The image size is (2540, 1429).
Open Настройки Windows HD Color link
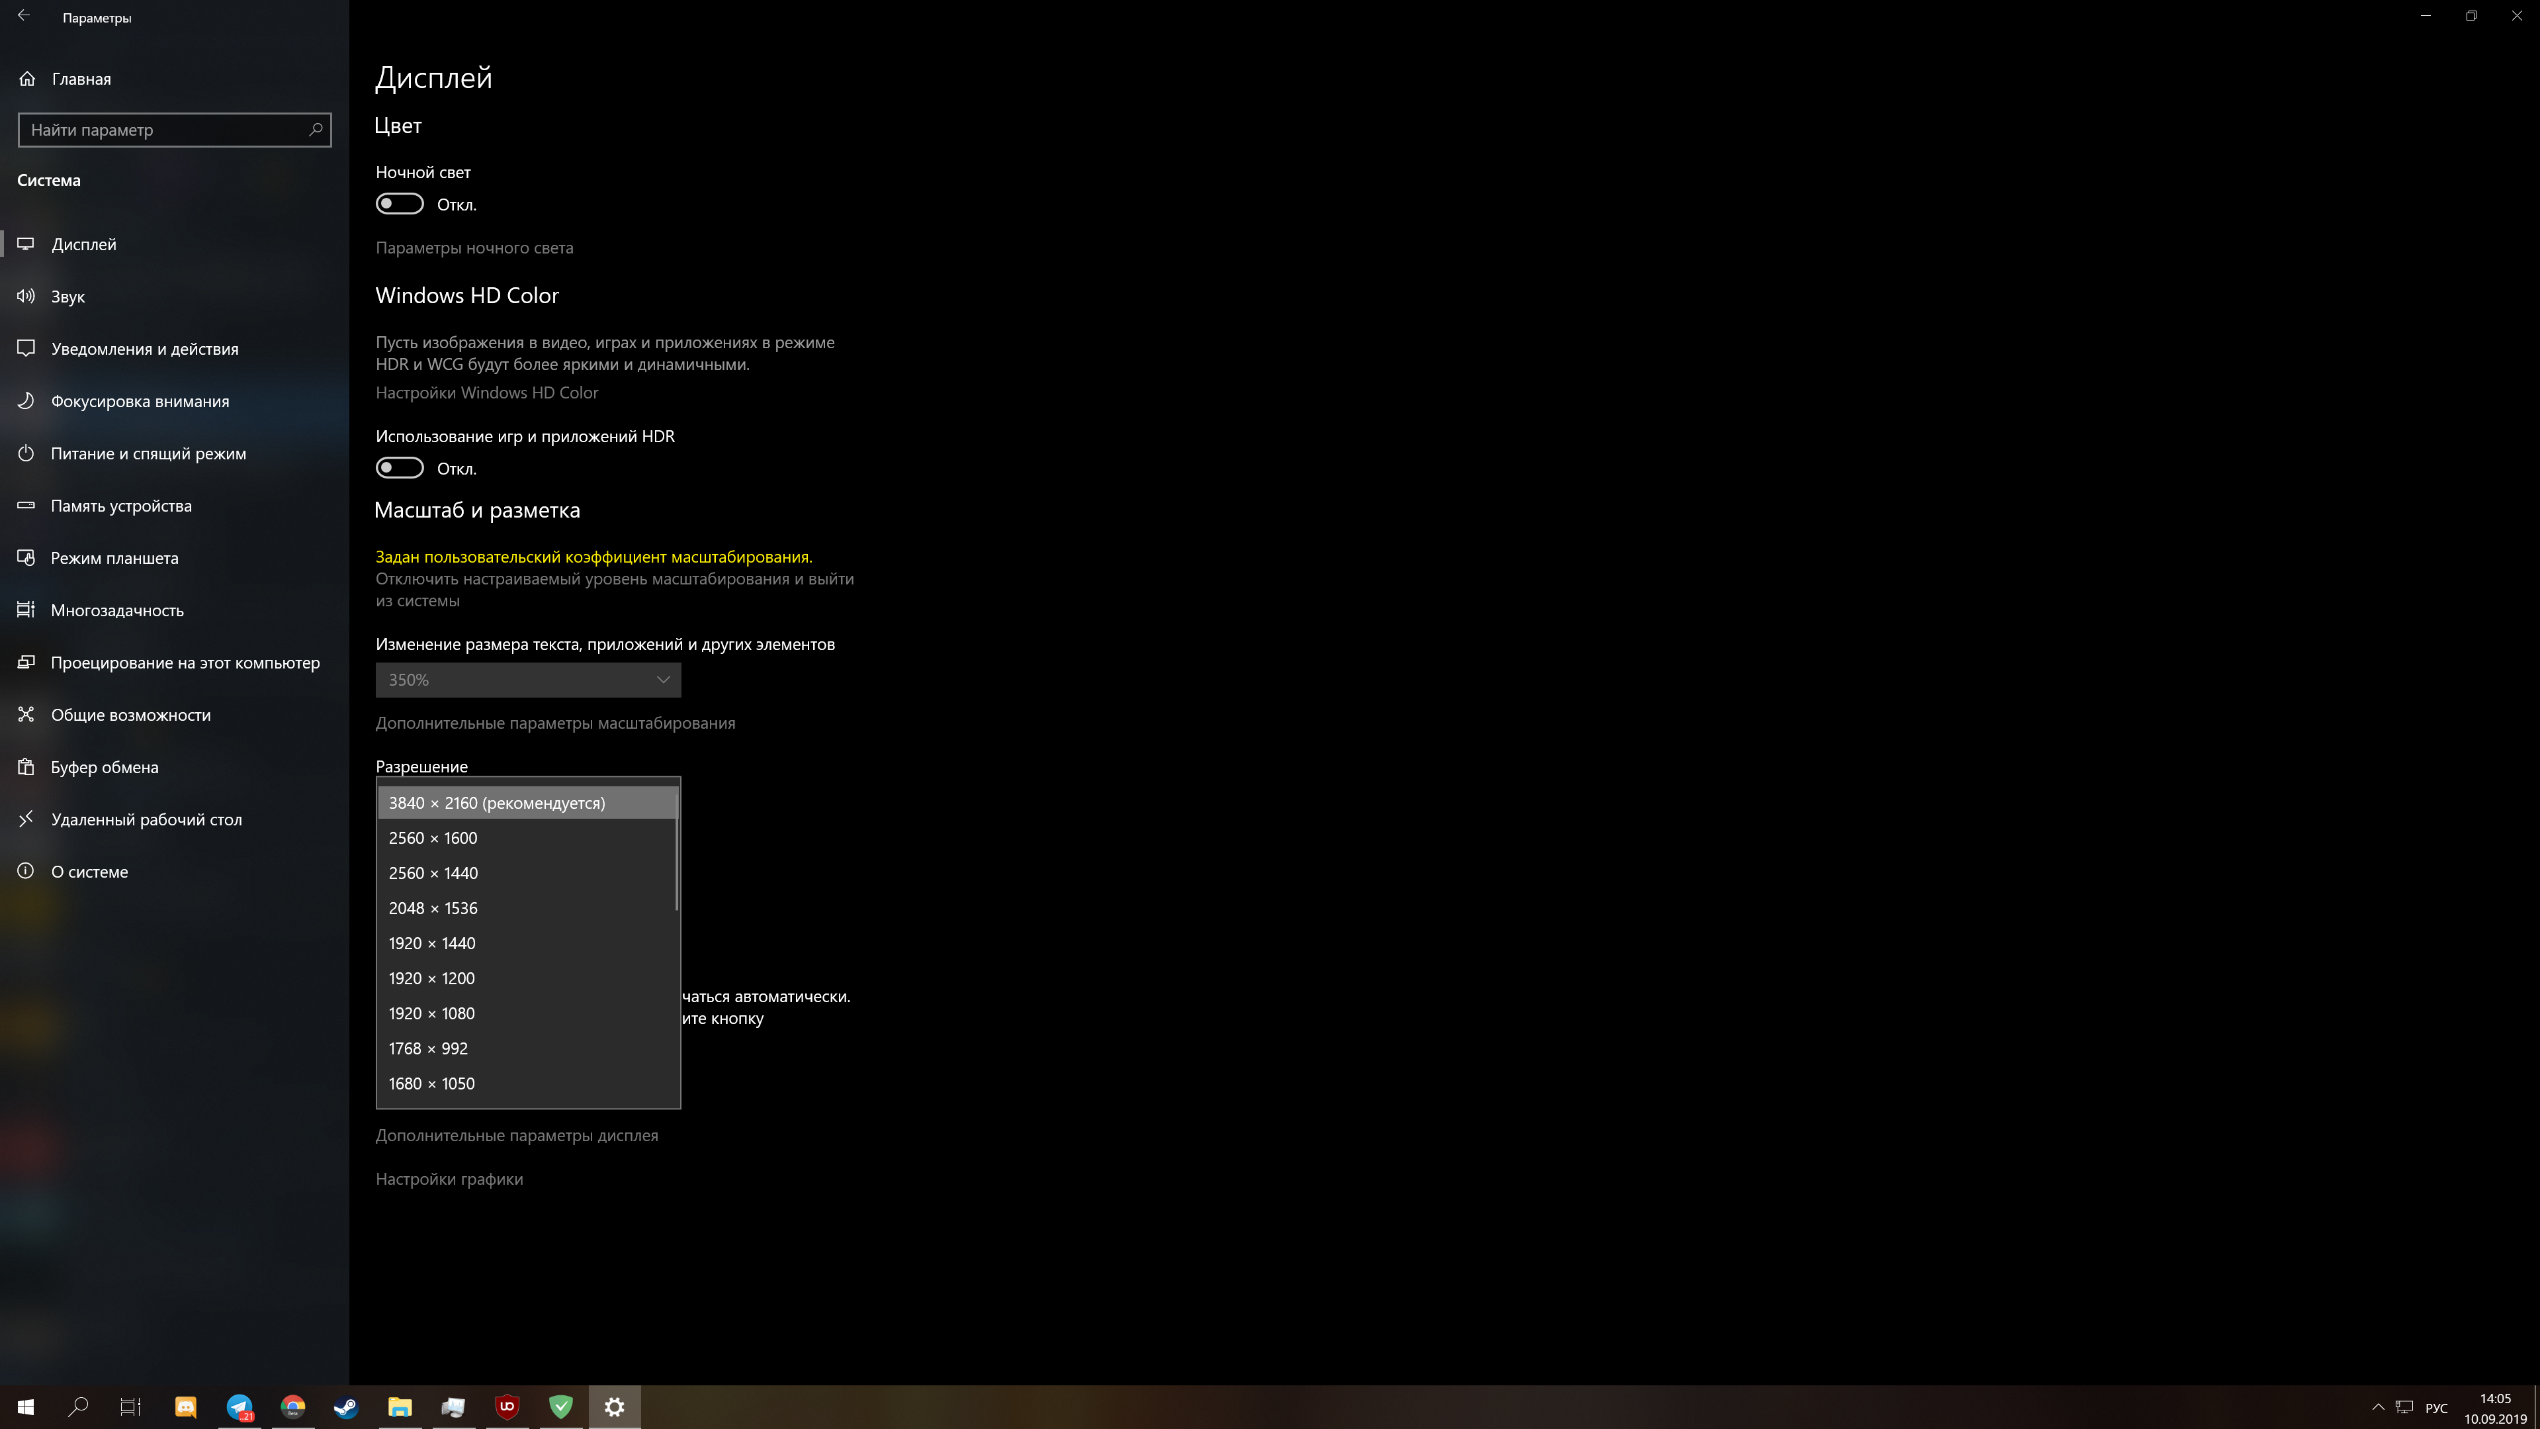pyautogui.click(x=487, y=392)
